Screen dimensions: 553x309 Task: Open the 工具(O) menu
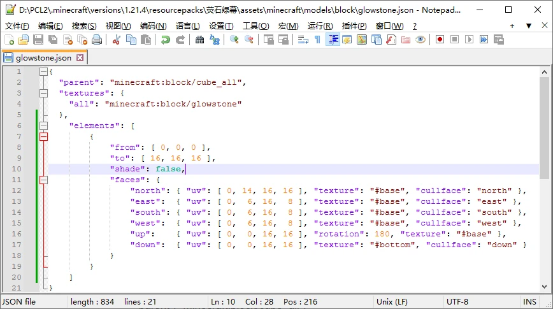coord(255,25)
